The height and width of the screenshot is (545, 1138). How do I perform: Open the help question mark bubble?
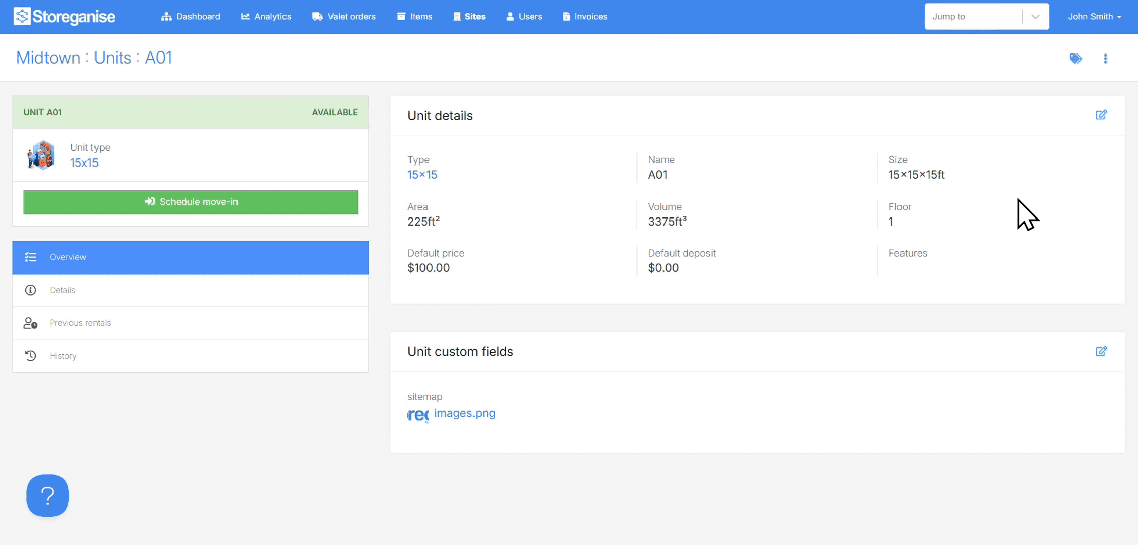(48, 496)
